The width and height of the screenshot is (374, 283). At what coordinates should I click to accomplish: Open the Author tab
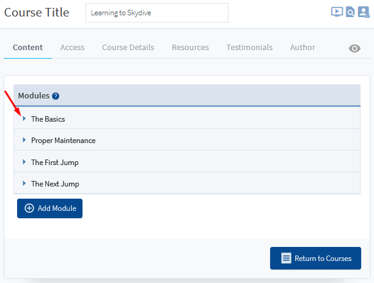[302, 47]
